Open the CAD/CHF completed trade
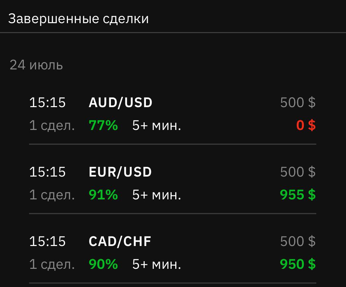The width and height of the screenshot is (346, 287). (x=120, y=241)
